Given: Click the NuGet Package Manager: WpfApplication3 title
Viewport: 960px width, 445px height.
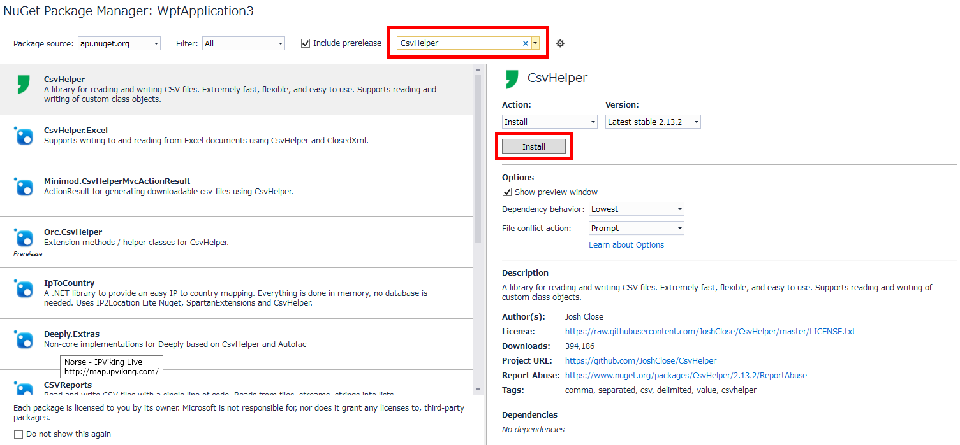Looking at the screenshot, I should point(128,11).
